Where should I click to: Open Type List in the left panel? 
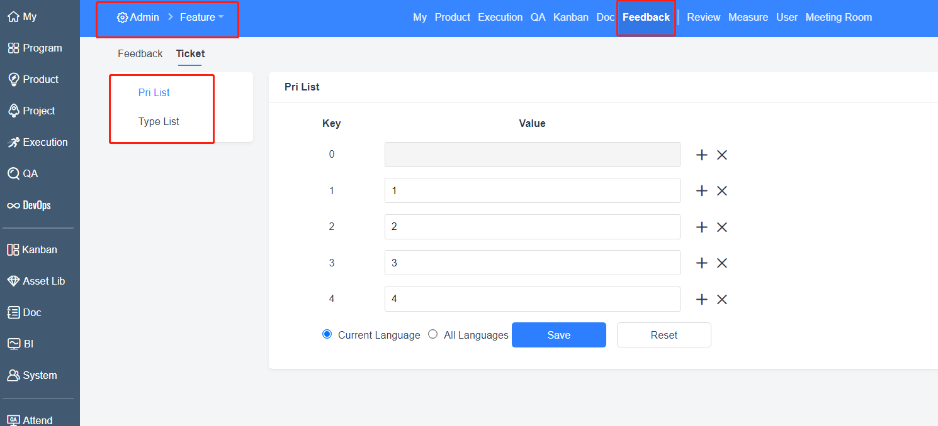point(159,122)
